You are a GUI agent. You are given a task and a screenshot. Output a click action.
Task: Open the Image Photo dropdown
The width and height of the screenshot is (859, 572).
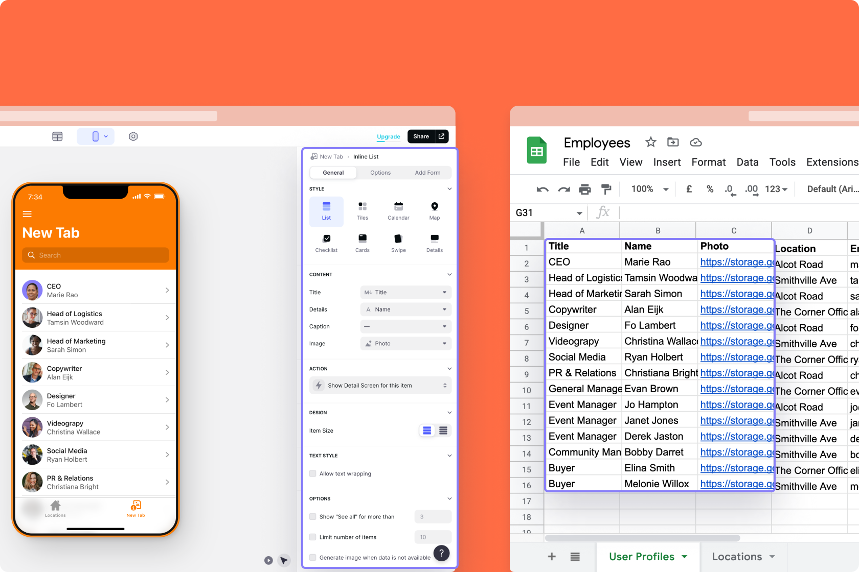coord(405,344)
